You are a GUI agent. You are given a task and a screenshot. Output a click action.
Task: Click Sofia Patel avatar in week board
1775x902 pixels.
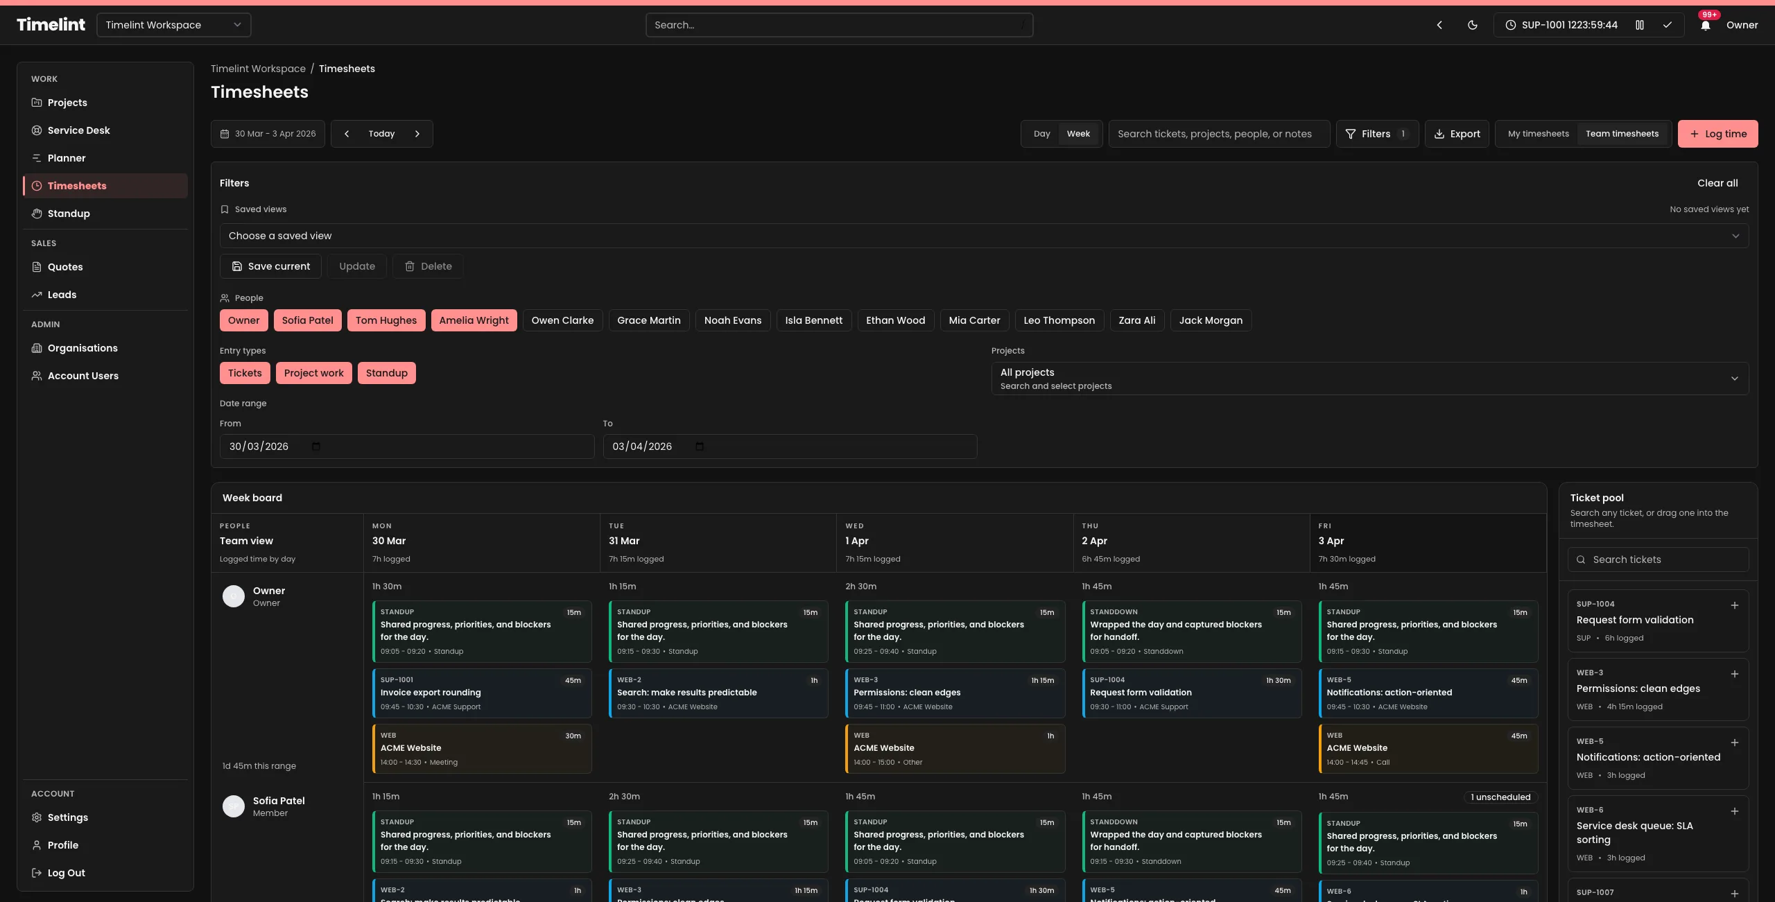pos(234,806)
